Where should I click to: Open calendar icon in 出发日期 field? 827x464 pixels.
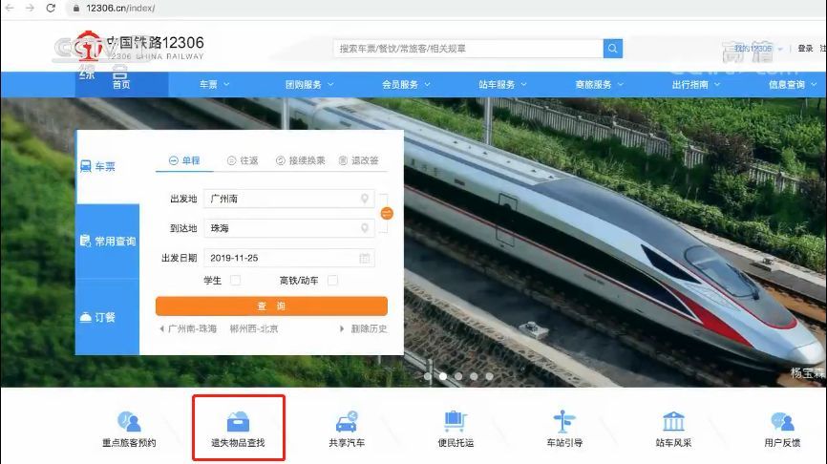point(365,258)
